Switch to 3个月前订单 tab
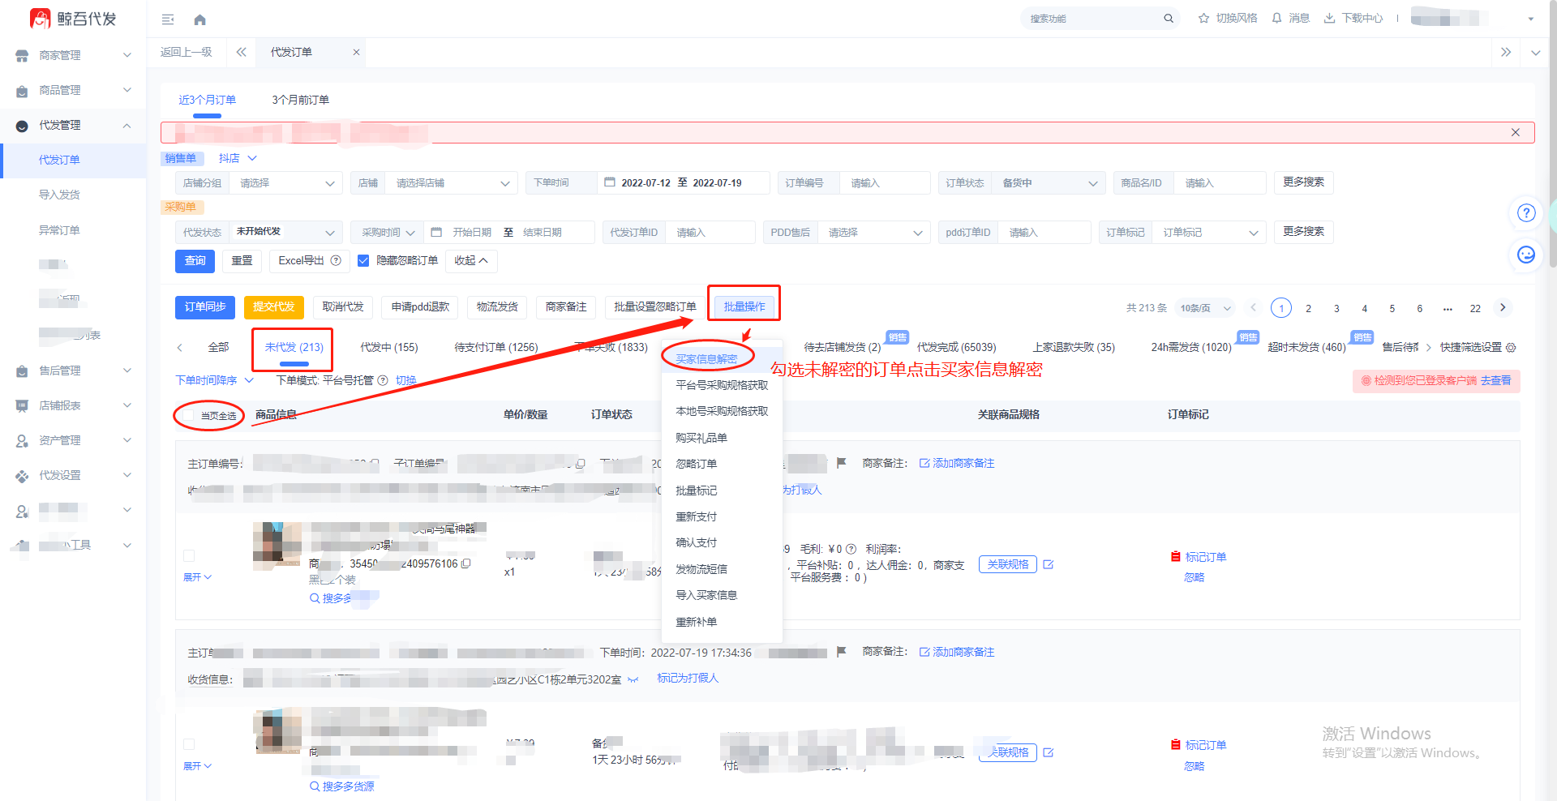 (300, 100)
